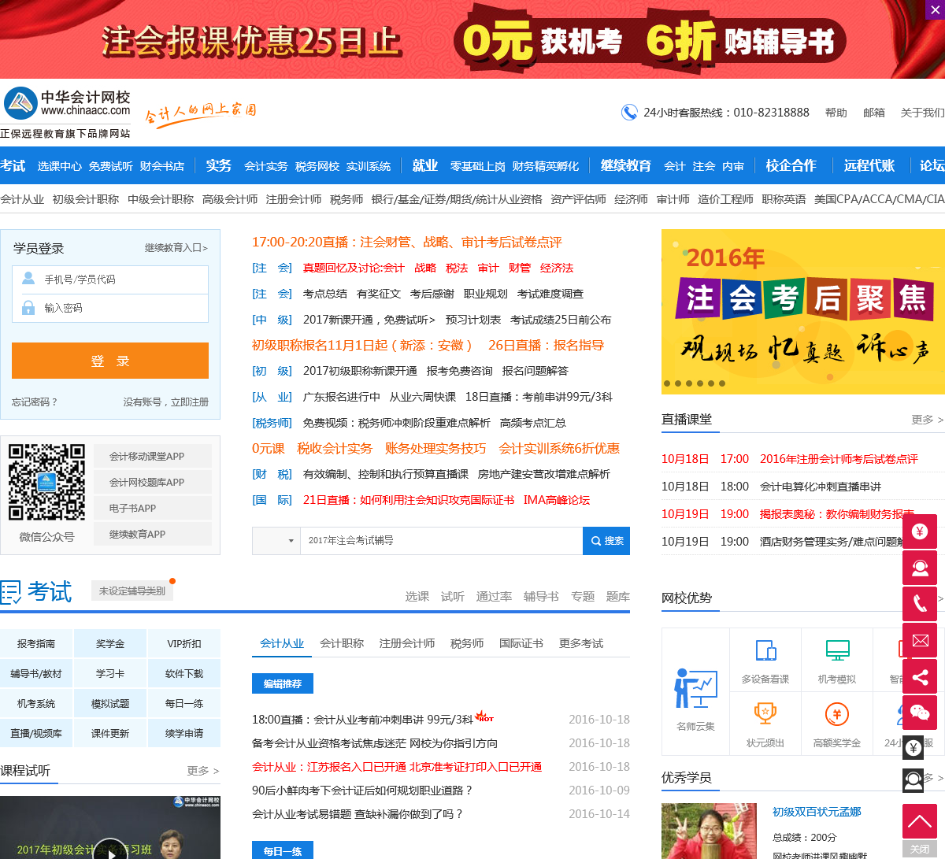
Task: Click 关闭 button on floating sidebar
Action: [x=920, y=850]
